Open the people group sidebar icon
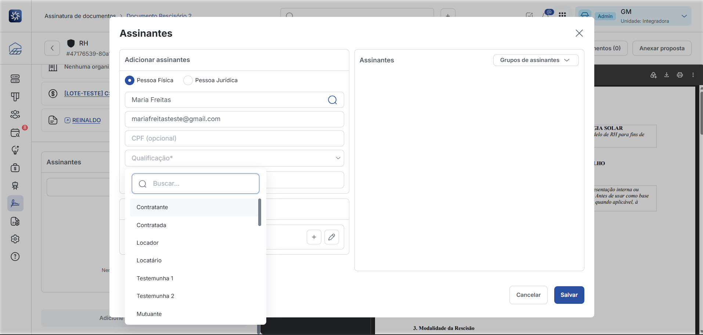Image resolution: width=703 pixels, height=335 pixels. point(15,114)
